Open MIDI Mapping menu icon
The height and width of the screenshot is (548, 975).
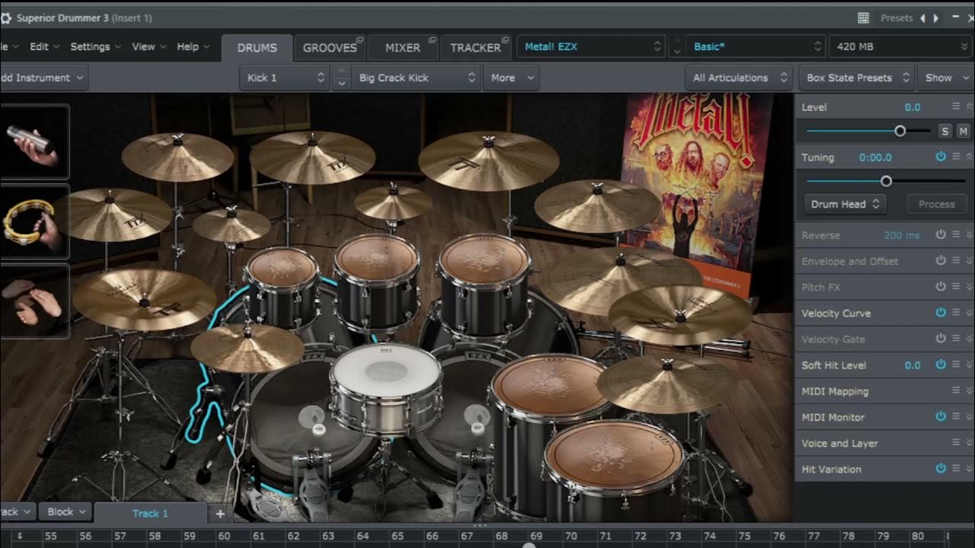(956, 391)
